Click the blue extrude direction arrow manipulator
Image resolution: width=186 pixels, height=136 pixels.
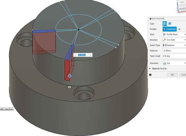pyautogui.click(x=70, y=76)
